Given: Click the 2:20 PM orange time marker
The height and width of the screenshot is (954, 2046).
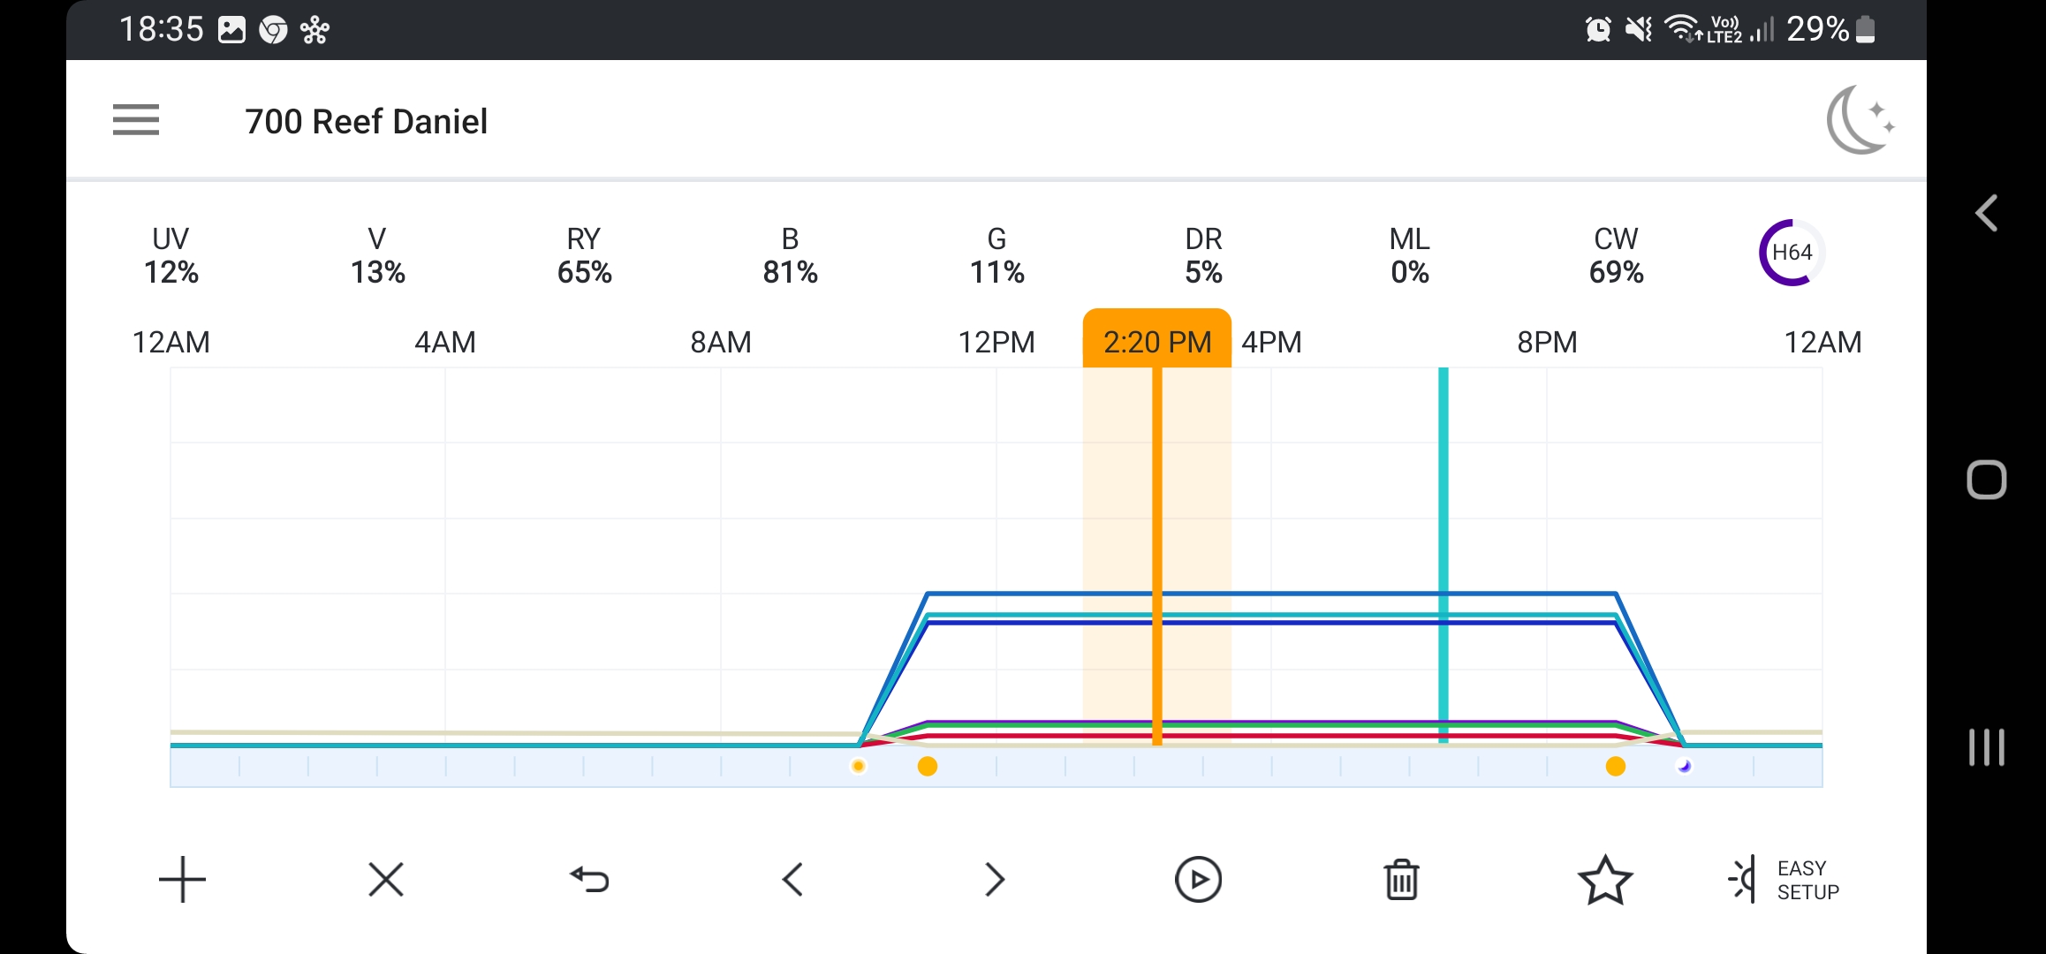Looking at the screenshot, I should (1156, 340).
